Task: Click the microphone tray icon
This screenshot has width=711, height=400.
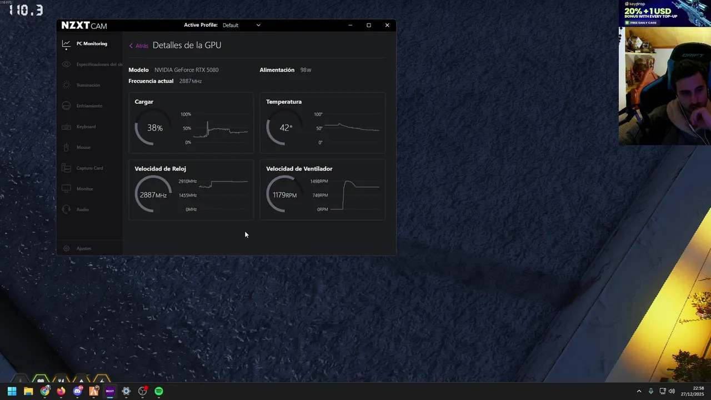Action: (x=651, y=391)
